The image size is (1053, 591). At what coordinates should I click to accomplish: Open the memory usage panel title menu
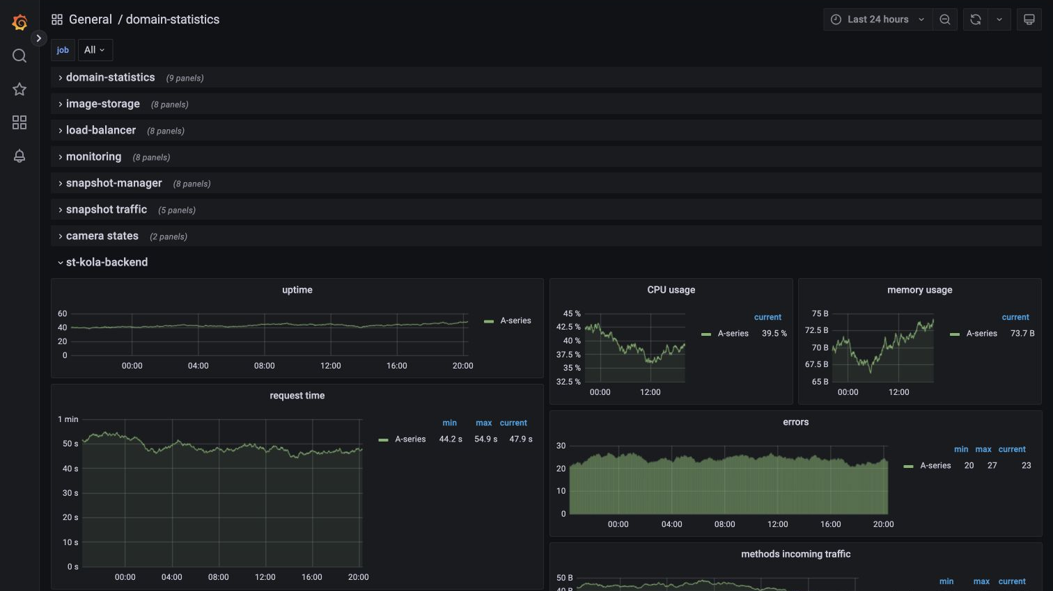[920, 290]
